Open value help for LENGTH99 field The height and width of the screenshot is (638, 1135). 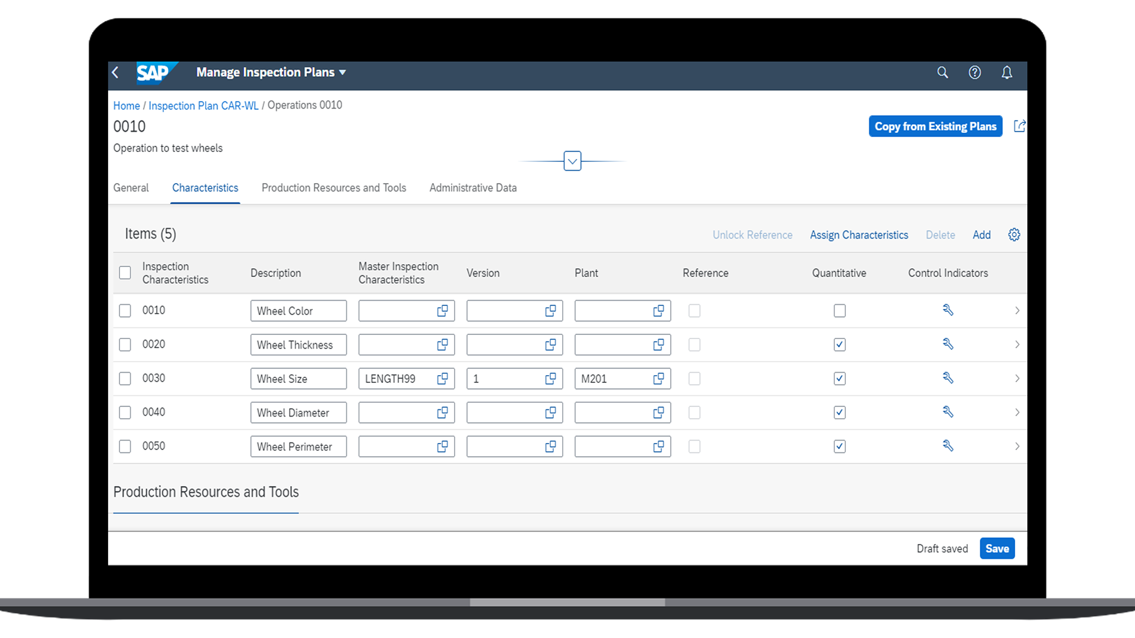pos(442,379)
